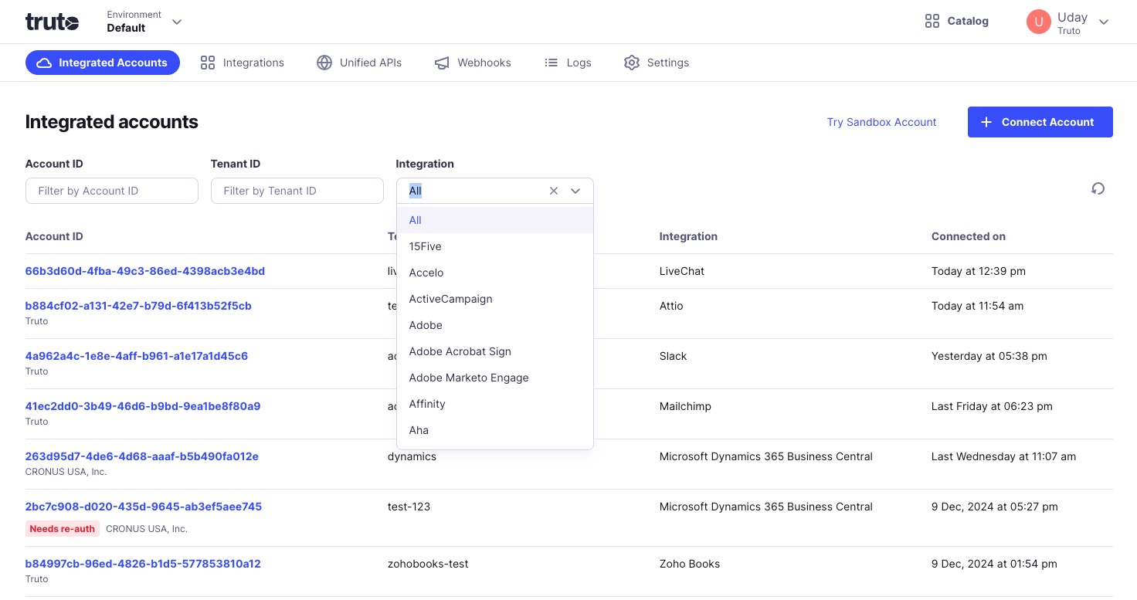The height and width of the screenshot is (600, 1137).
Task: Open the Catalog link
Action: click(x=956, y=21)
